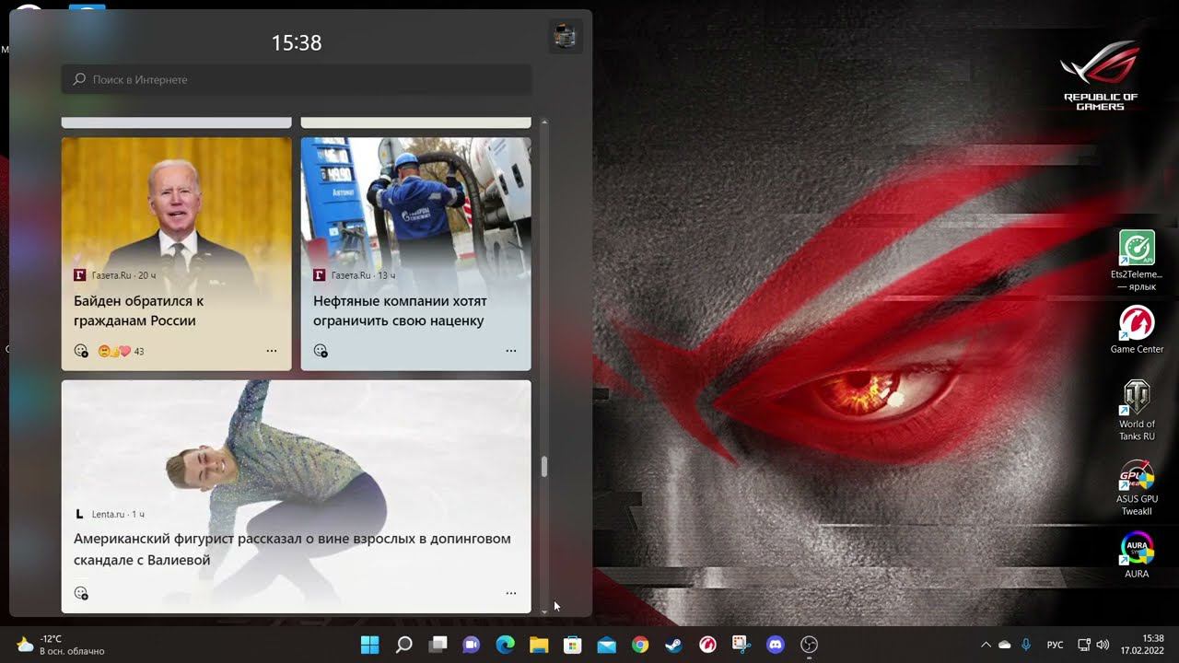The image size is (1179, 663).
Task: React to the Biden news card
Action: pos(81,351)
